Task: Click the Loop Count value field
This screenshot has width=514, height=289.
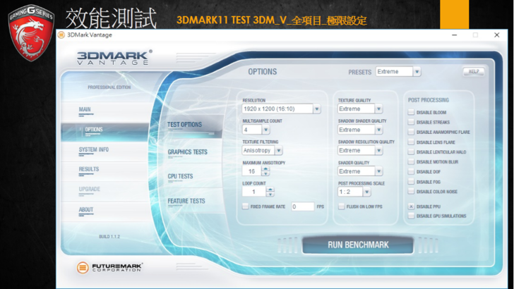Action: point(254,192)
